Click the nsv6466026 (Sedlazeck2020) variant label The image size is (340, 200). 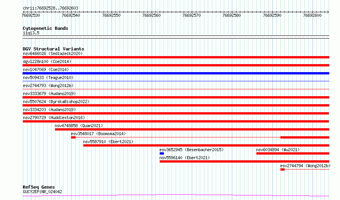[53, 53]
